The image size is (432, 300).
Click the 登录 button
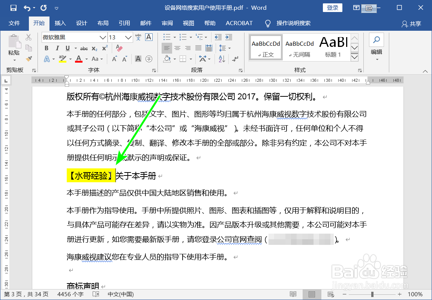pos(332,8)
